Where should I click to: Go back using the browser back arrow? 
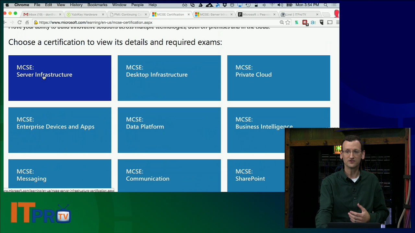5,22
